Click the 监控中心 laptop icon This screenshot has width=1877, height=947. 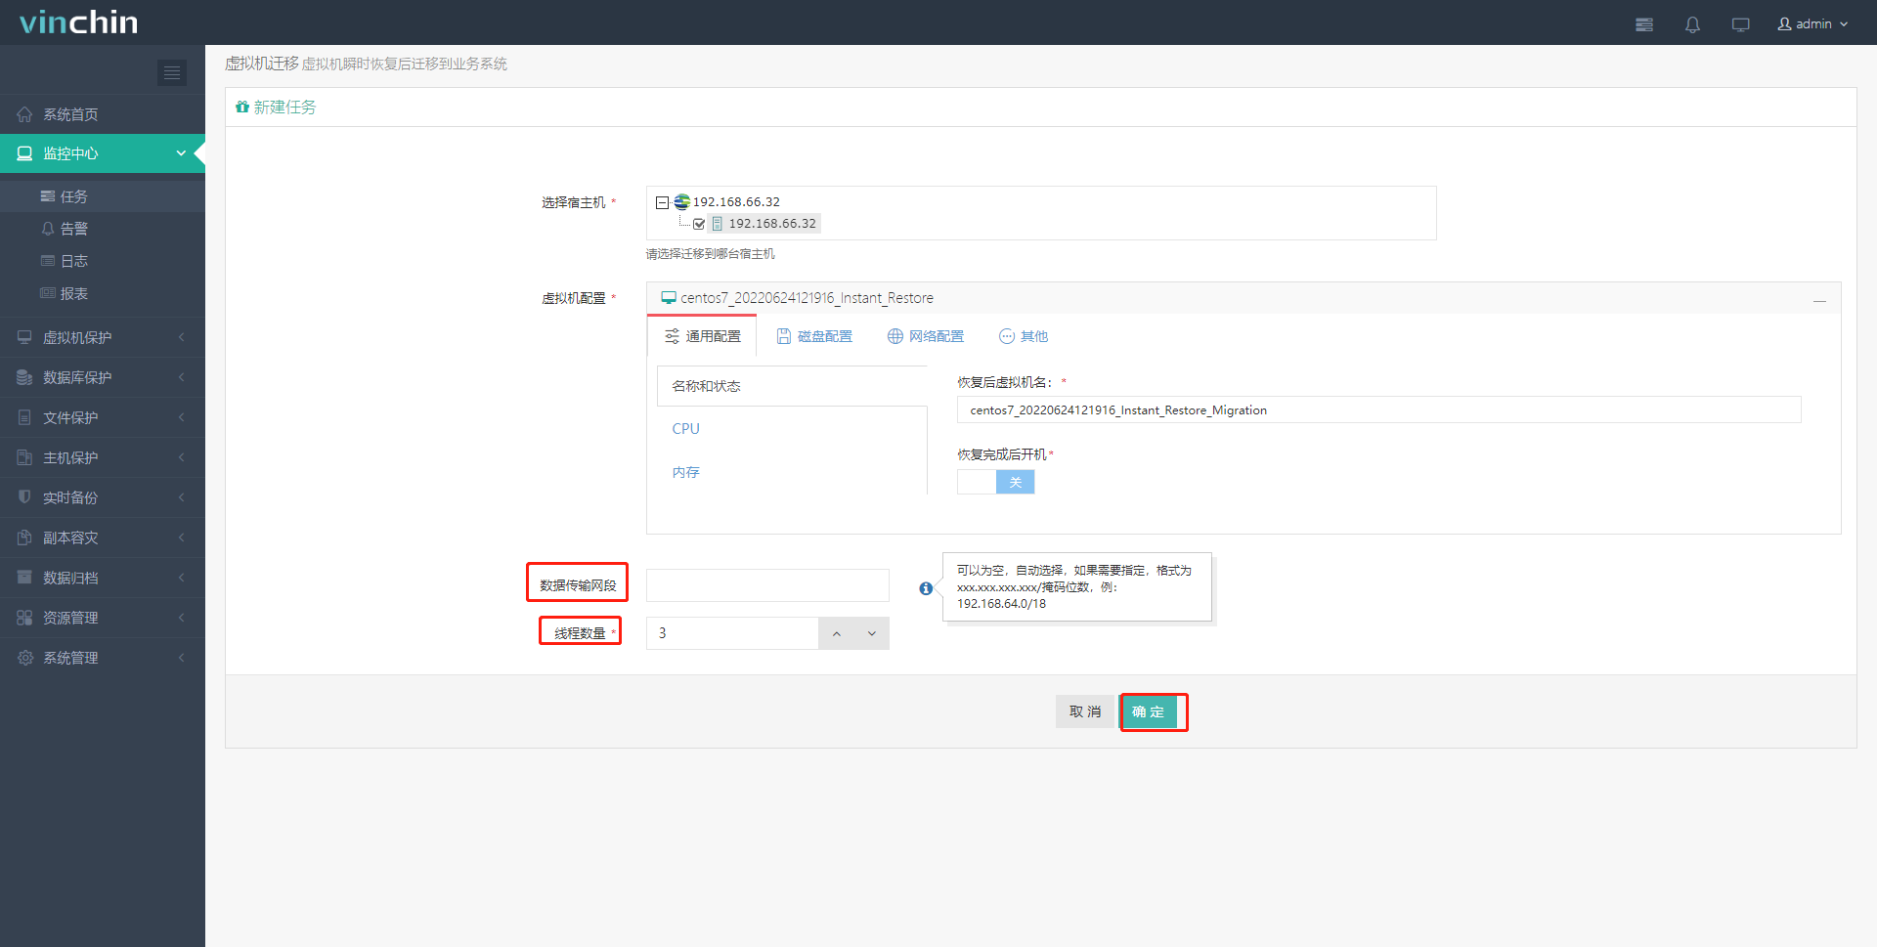tap(24, 153)
